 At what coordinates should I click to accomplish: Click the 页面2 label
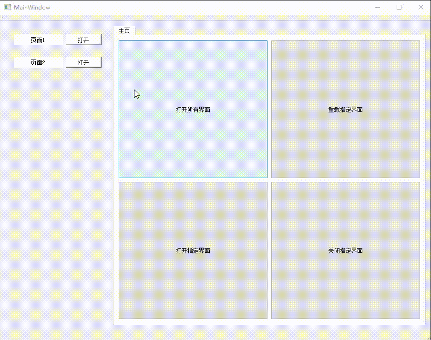click(38, 62)
